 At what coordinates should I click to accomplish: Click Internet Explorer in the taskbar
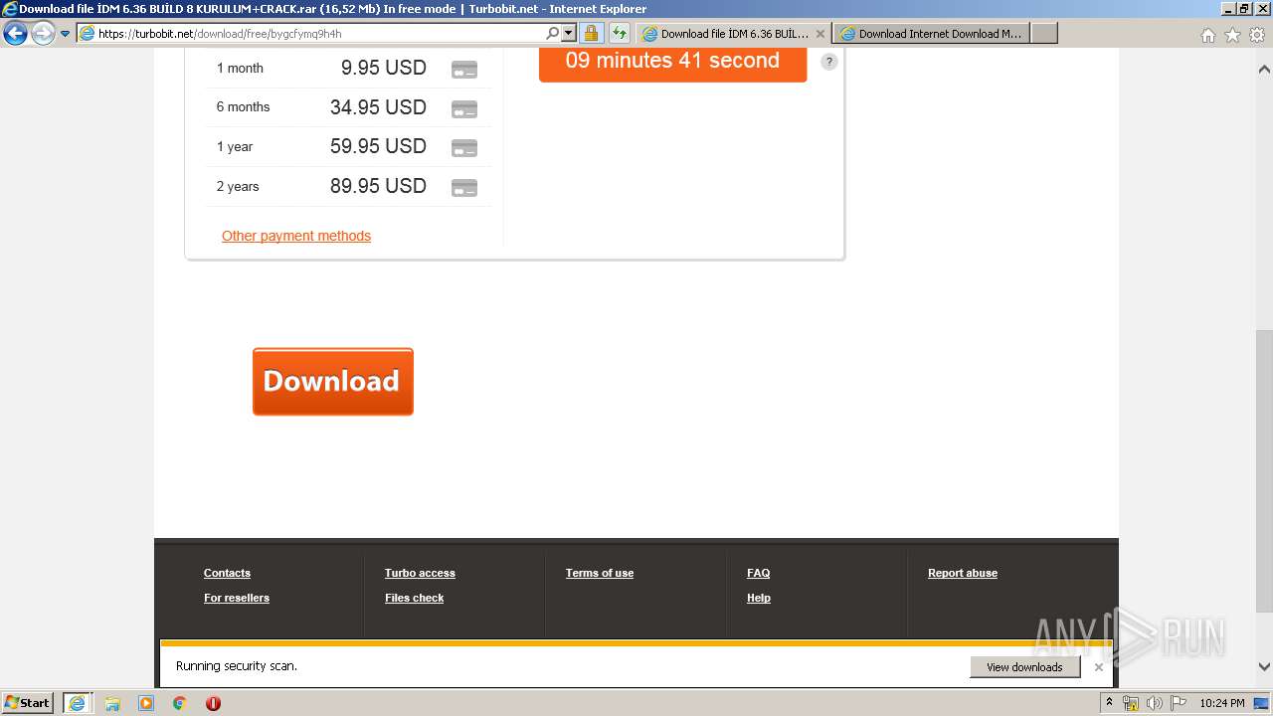[x=77, y=703]
